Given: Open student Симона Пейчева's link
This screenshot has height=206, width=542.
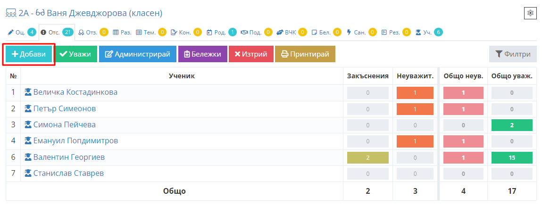Looking at the screenshot, I should pos(64,125).
